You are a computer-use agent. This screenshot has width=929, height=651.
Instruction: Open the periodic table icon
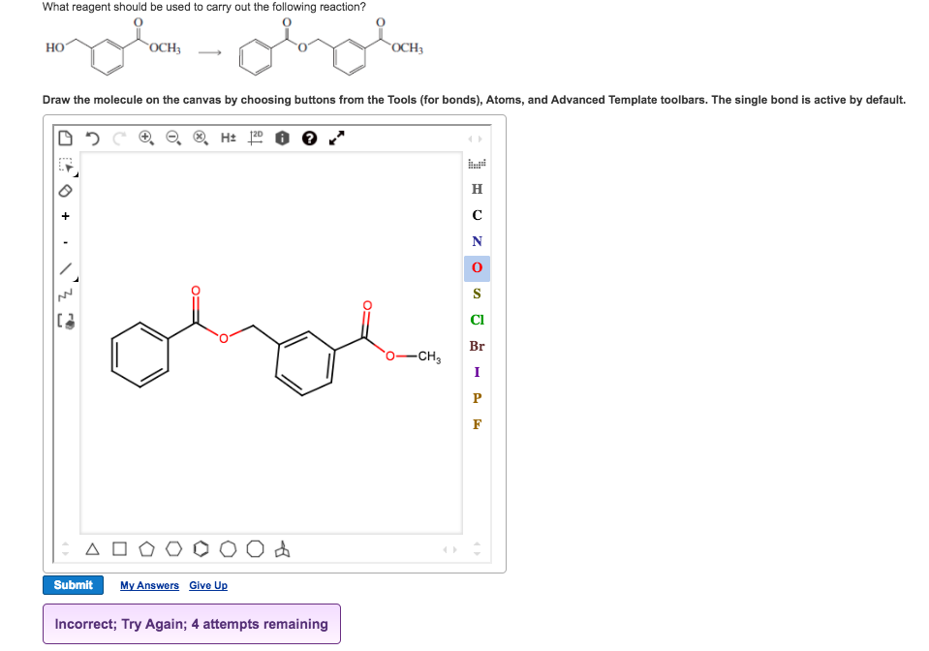tap(477, 164)
